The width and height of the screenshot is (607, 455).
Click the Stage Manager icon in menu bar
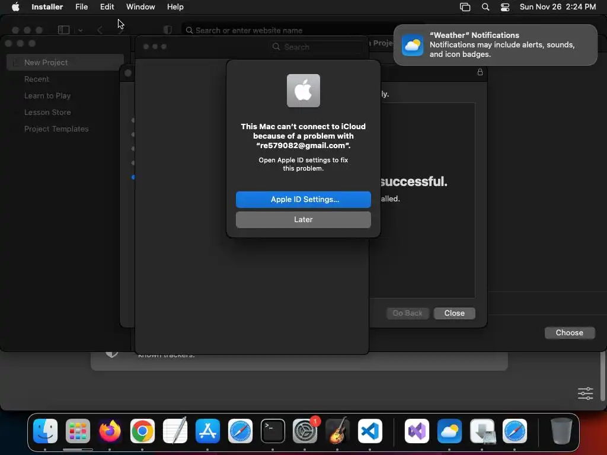(x=465, y=7)
